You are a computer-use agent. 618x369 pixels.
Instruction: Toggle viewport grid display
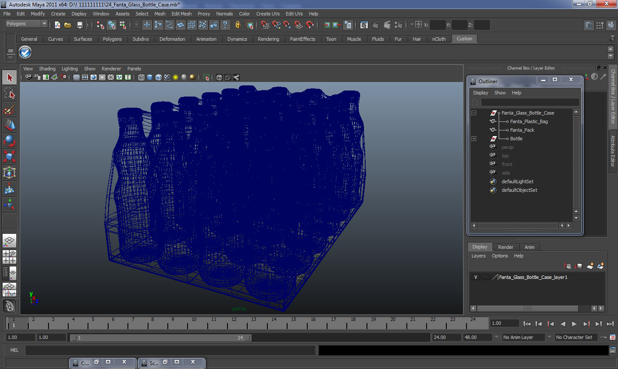point(76,77)
